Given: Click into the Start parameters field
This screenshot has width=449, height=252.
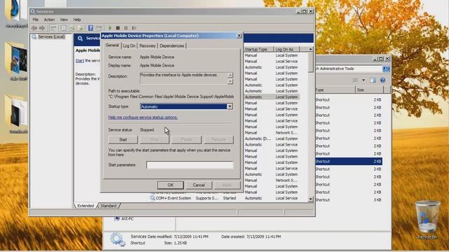Looking at the screenshot, I should [x=190, y=165].
